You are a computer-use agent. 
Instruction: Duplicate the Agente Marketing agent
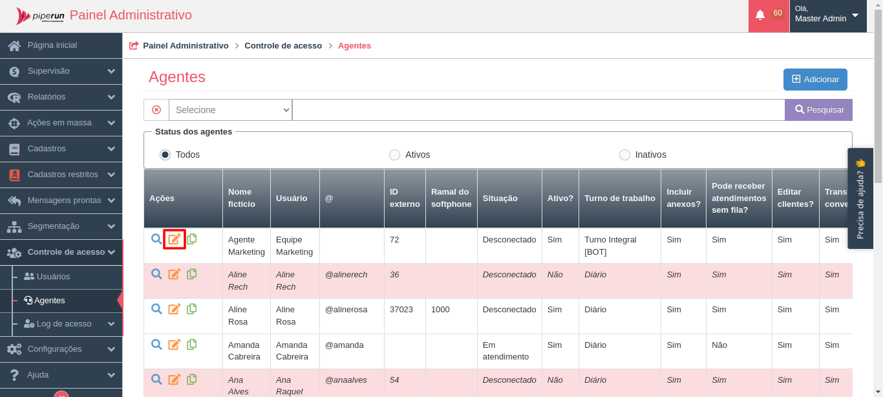(191, 239)
